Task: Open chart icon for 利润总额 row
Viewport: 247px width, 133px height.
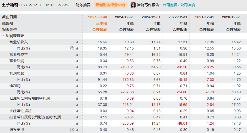Action: 78,73
